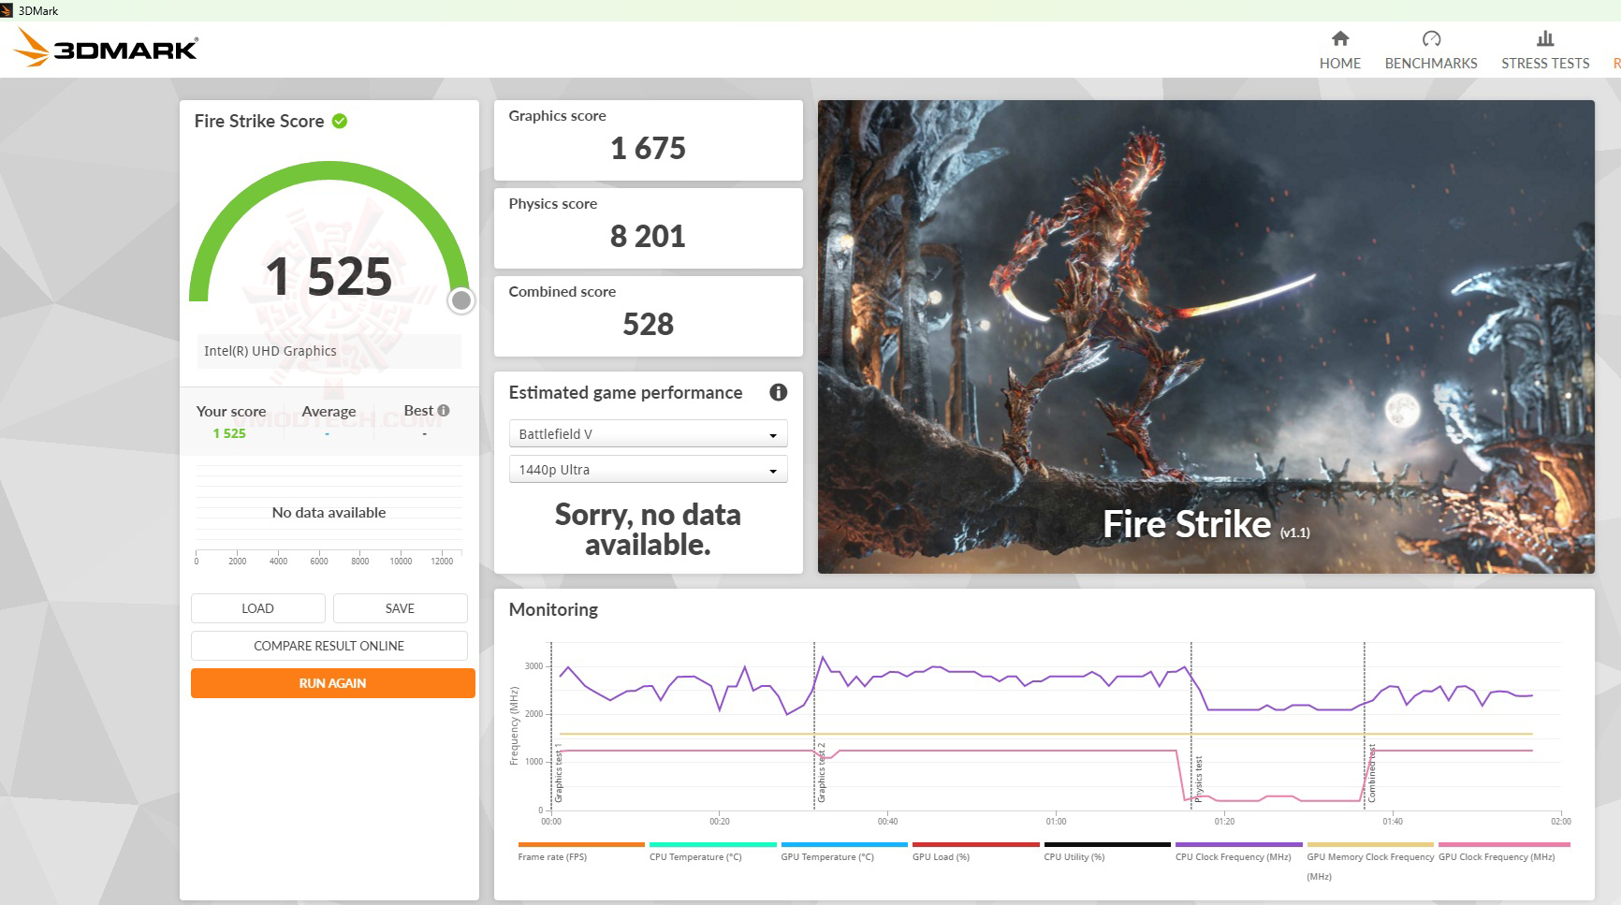Click the Graphics score value 1 675

coord(648,148)
